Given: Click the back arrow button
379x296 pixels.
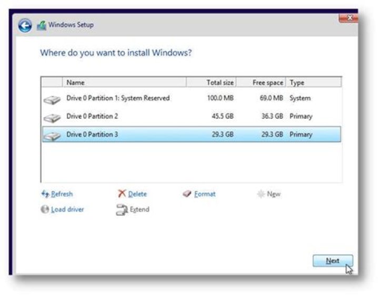Looking at the screenshot, I should tap(25, 25).
